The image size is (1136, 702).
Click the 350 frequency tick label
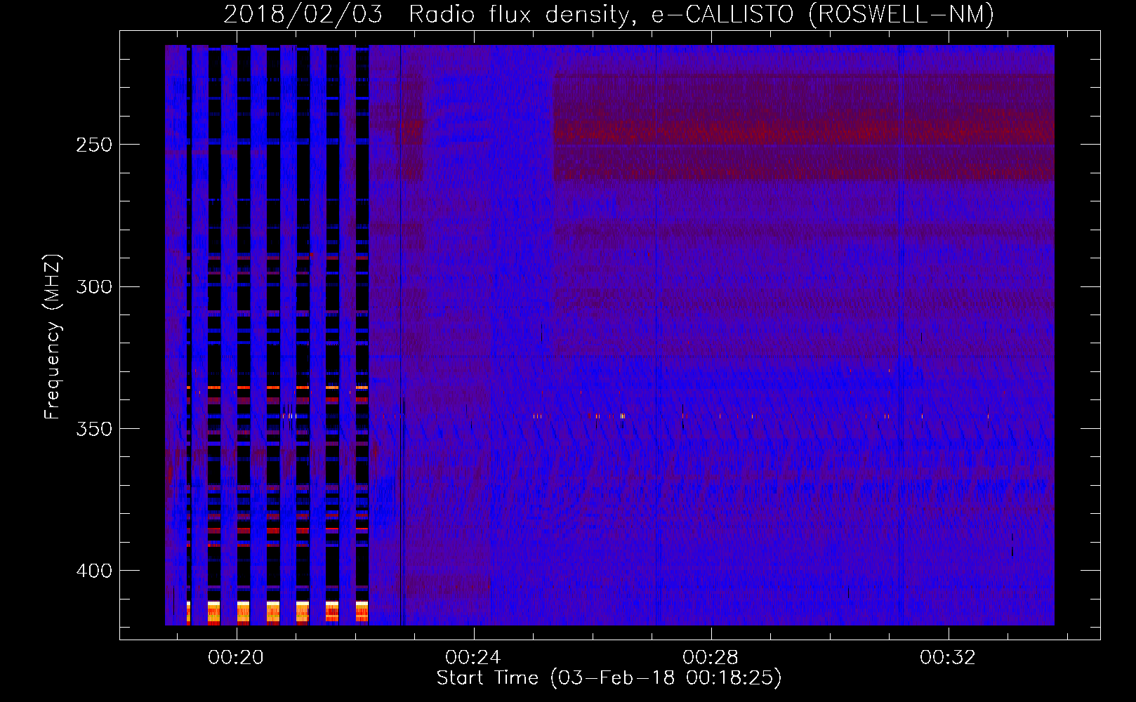pos(93,429)
